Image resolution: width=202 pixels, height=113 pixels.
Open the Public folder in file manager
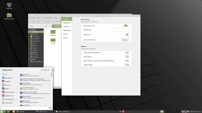click(x=53, y=41)
